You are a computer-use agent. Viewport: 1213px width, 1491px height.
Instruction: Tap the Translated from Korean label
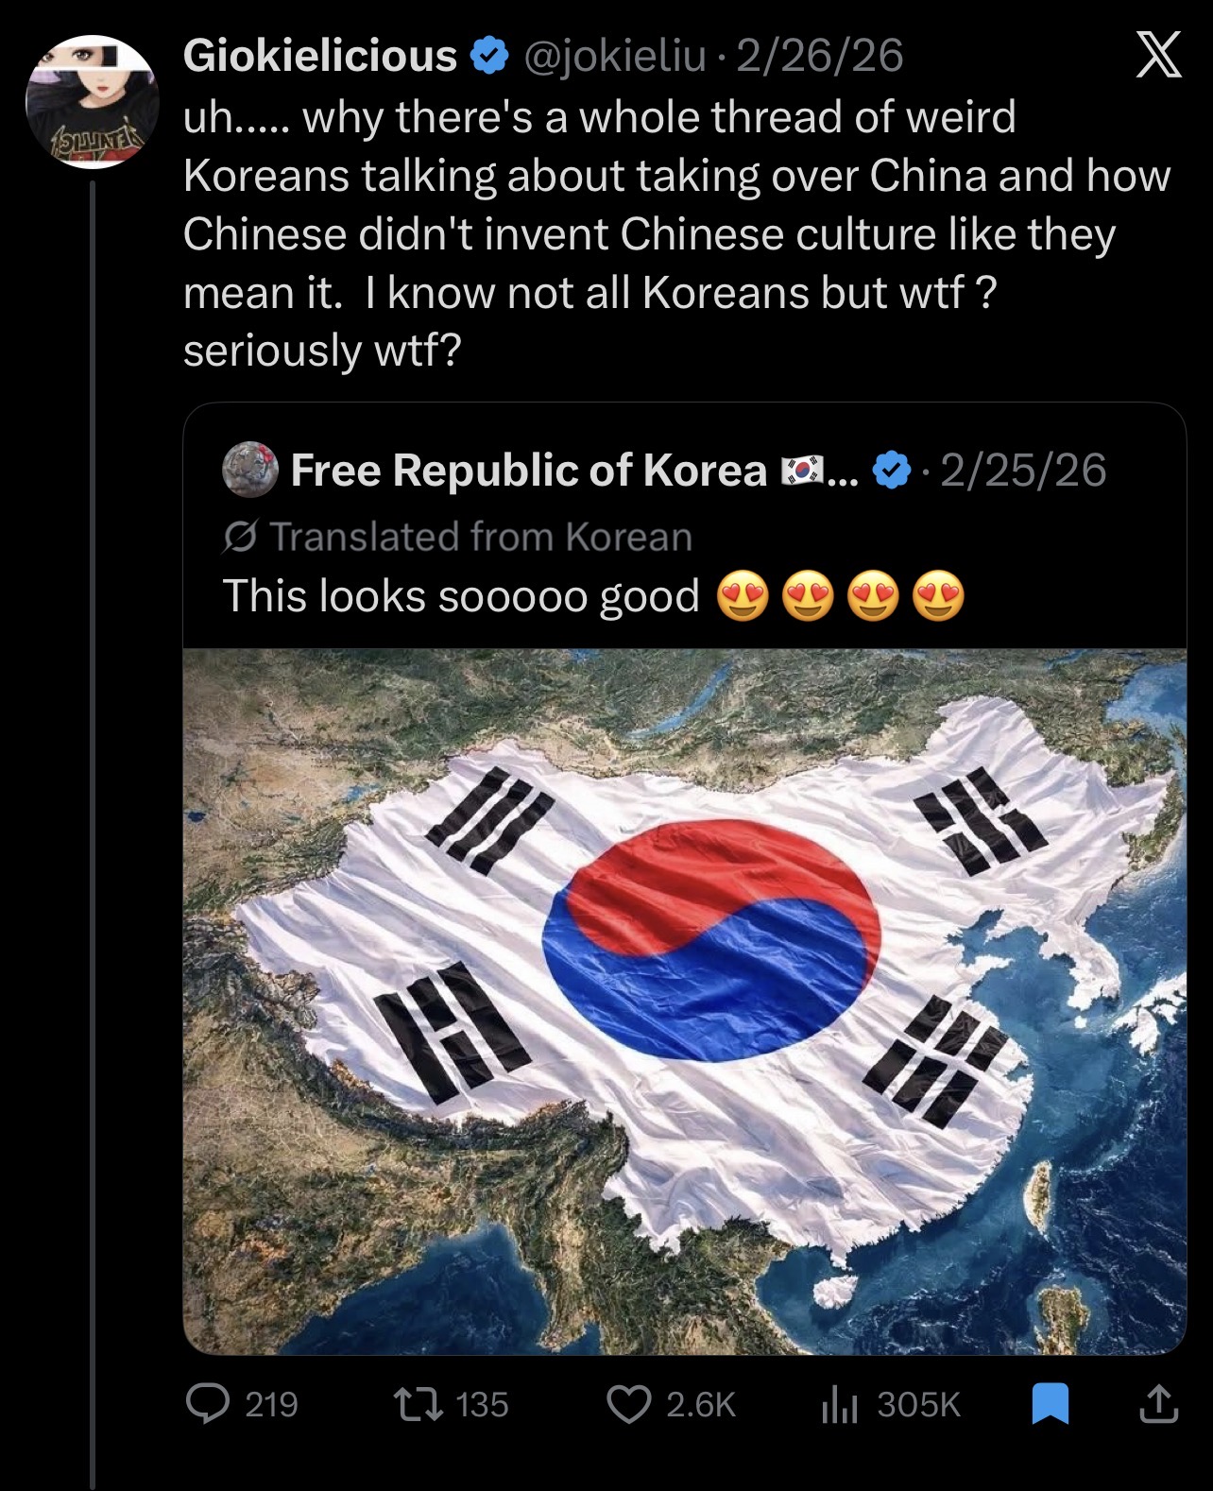(457, 537)
